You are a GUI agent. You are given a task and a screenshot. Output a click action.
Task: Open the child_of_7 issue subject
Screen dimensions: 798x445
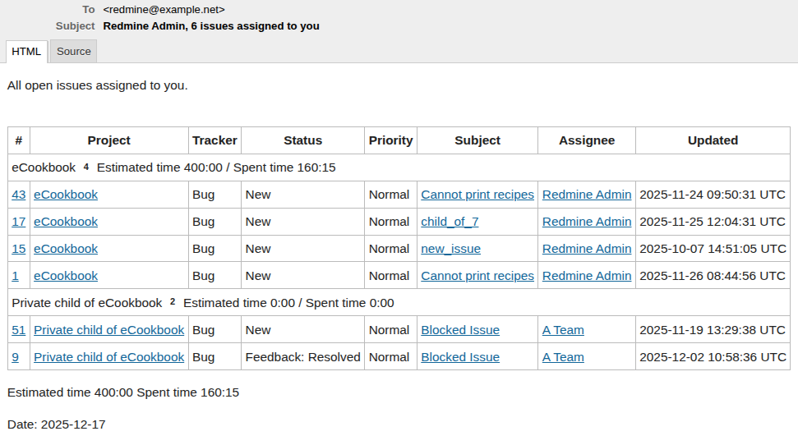(x=450, y=222)
